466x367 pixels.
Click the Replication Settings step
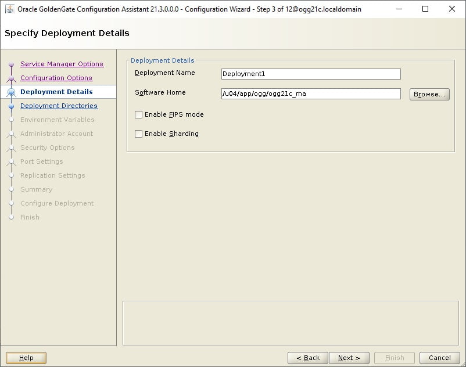pyautogui.click(x=53, y=175)
